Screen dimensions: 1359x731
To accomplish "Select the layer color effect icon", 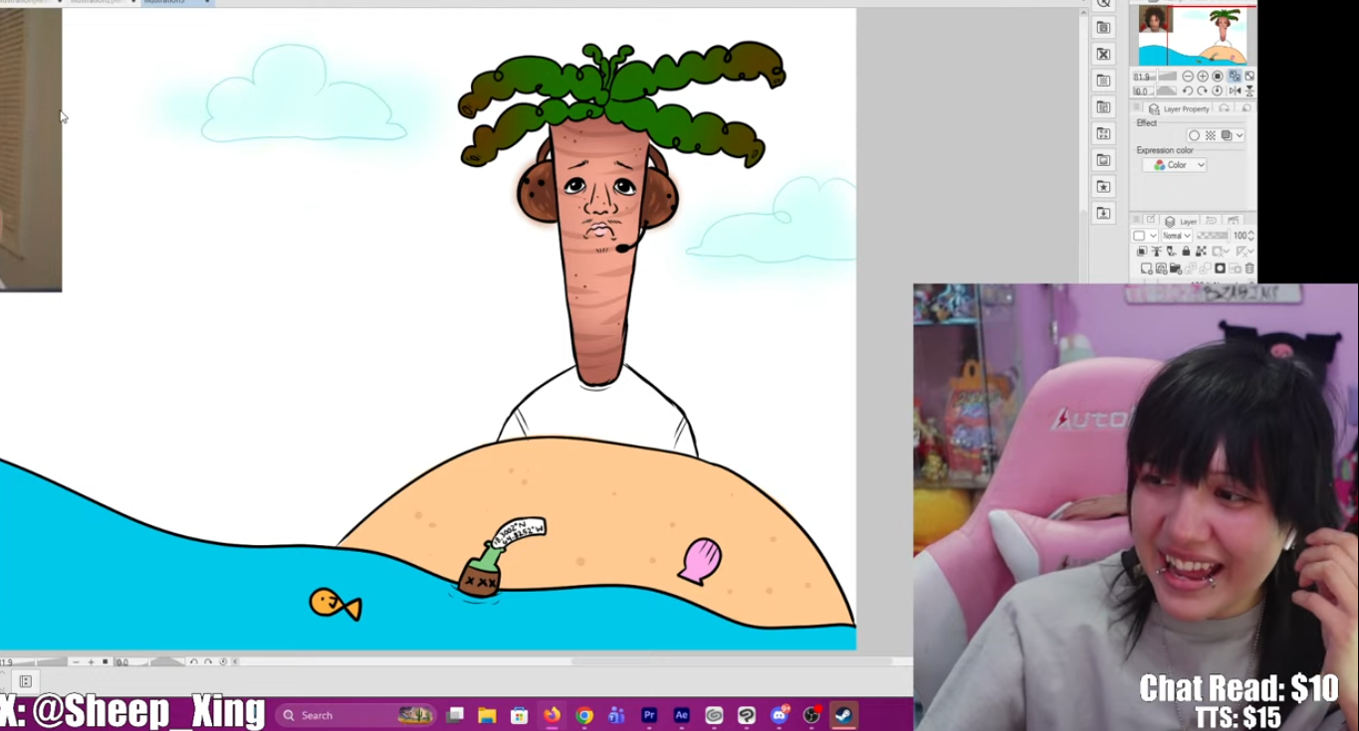I will (1227, 135).
